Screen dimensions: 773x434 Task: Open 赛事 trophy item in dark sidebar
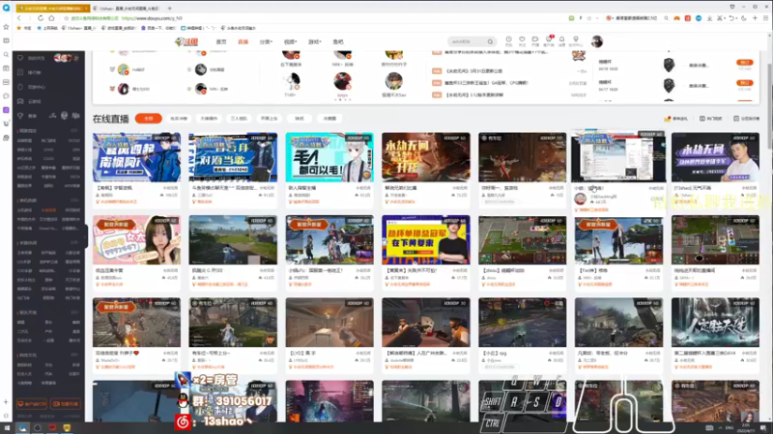[28, 116]
